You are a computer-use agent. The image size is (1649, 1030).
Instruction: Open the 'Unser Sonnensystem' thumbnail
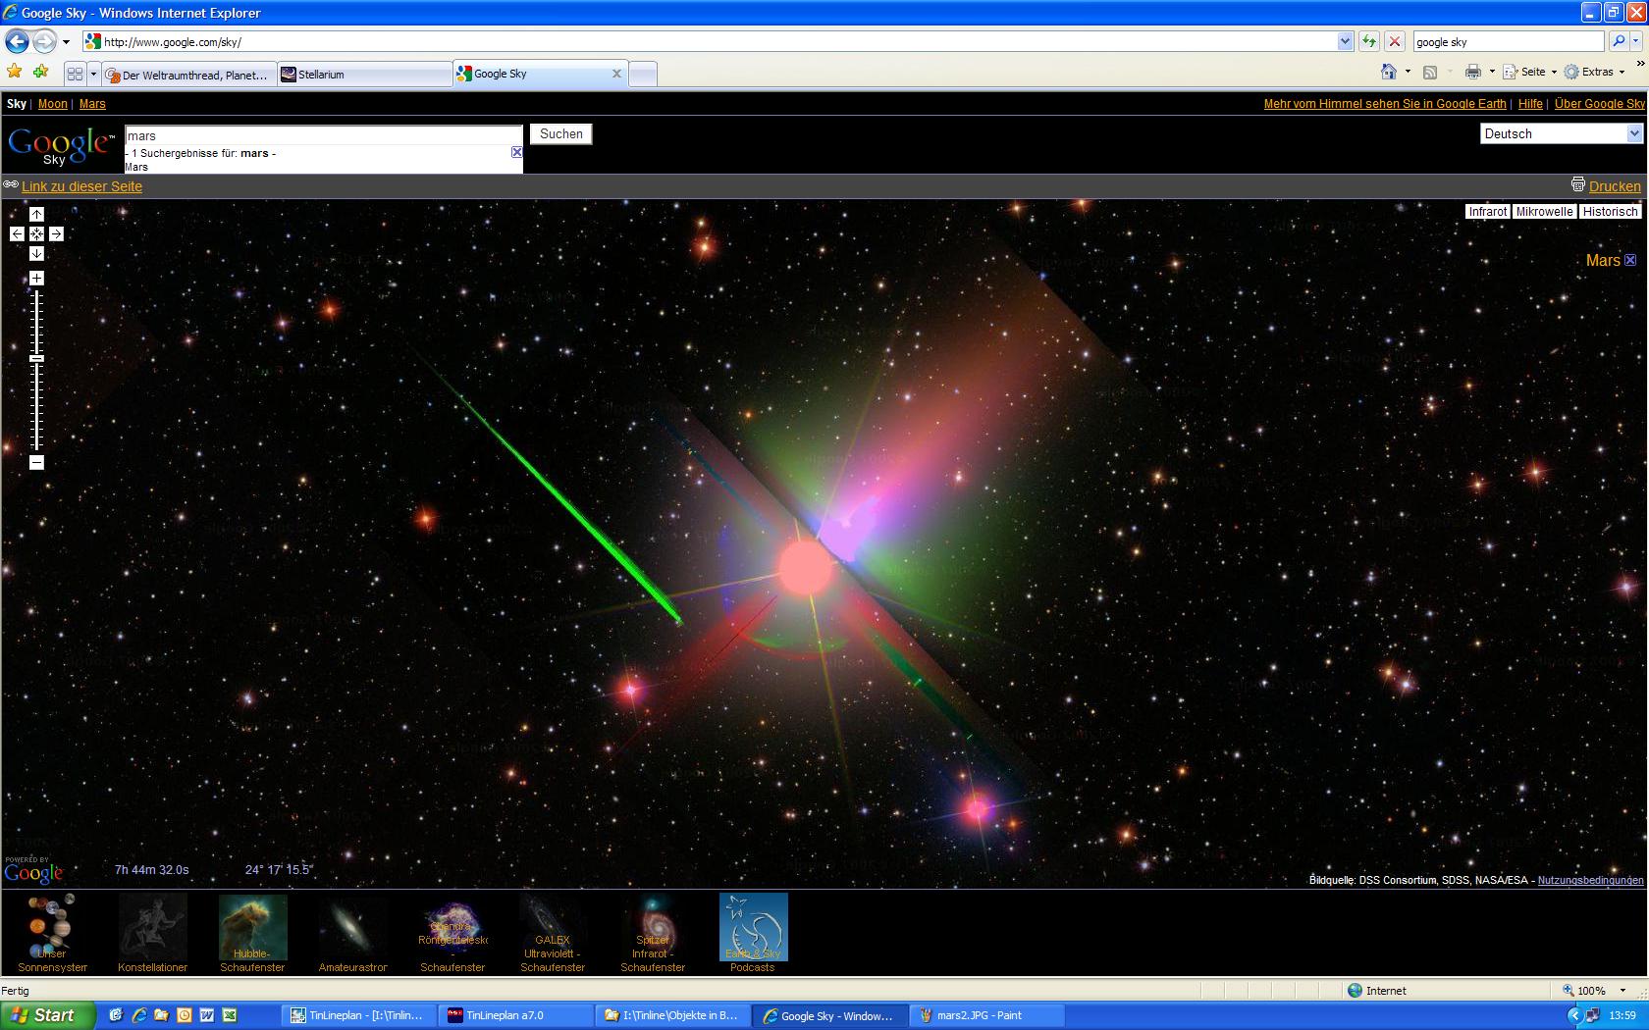click(x=52, y=933)
